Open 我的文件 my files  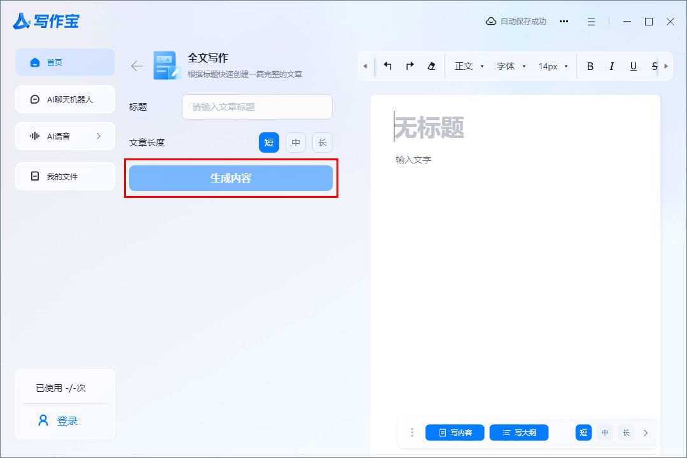click(65, 176)
